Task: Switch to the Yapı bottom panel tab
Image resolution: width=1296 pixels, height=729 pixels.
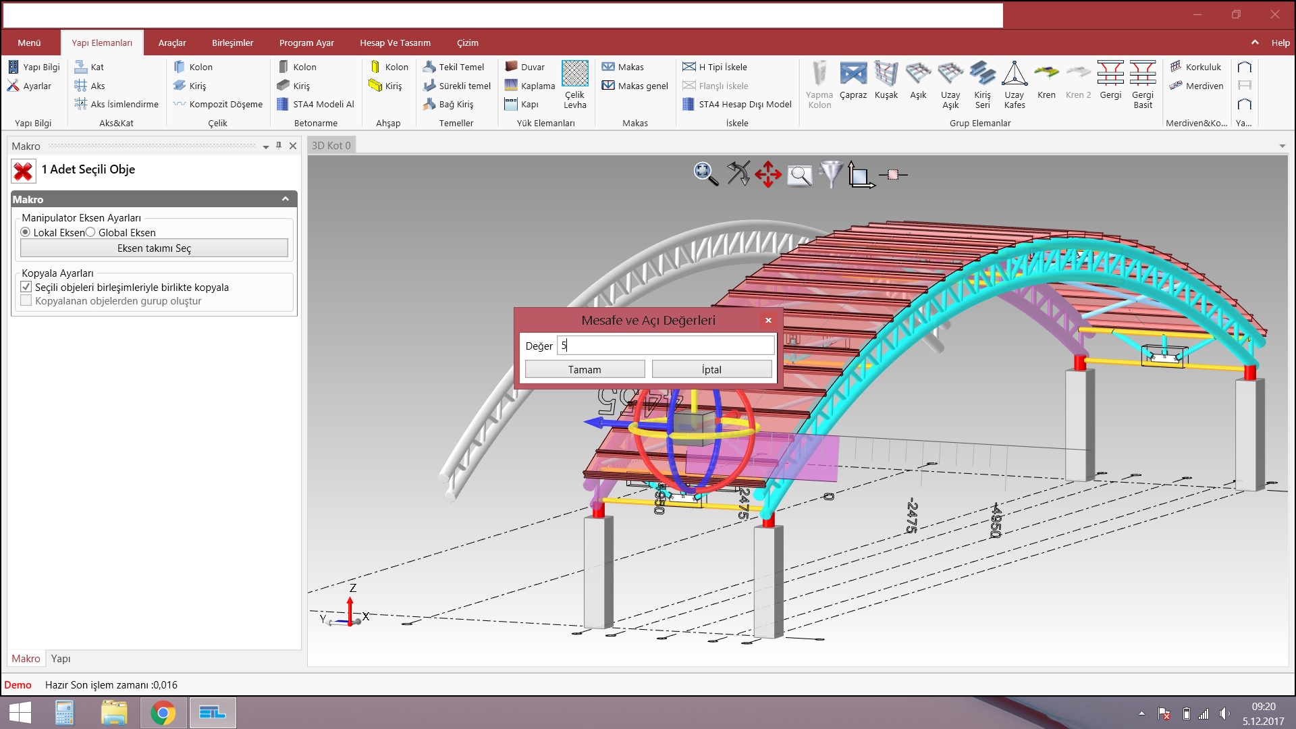Action: tap(60, 658)
